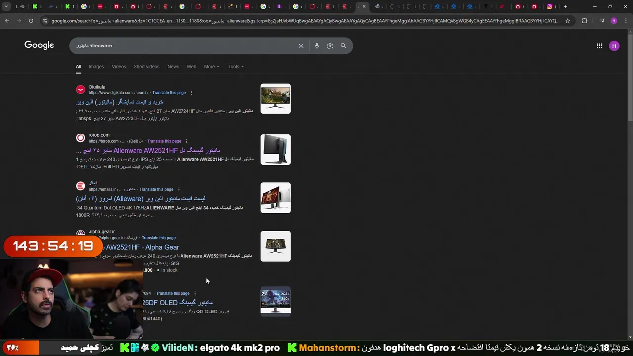Open the Digikala result title link
633x356 pixels.
[x=120, y=102]
